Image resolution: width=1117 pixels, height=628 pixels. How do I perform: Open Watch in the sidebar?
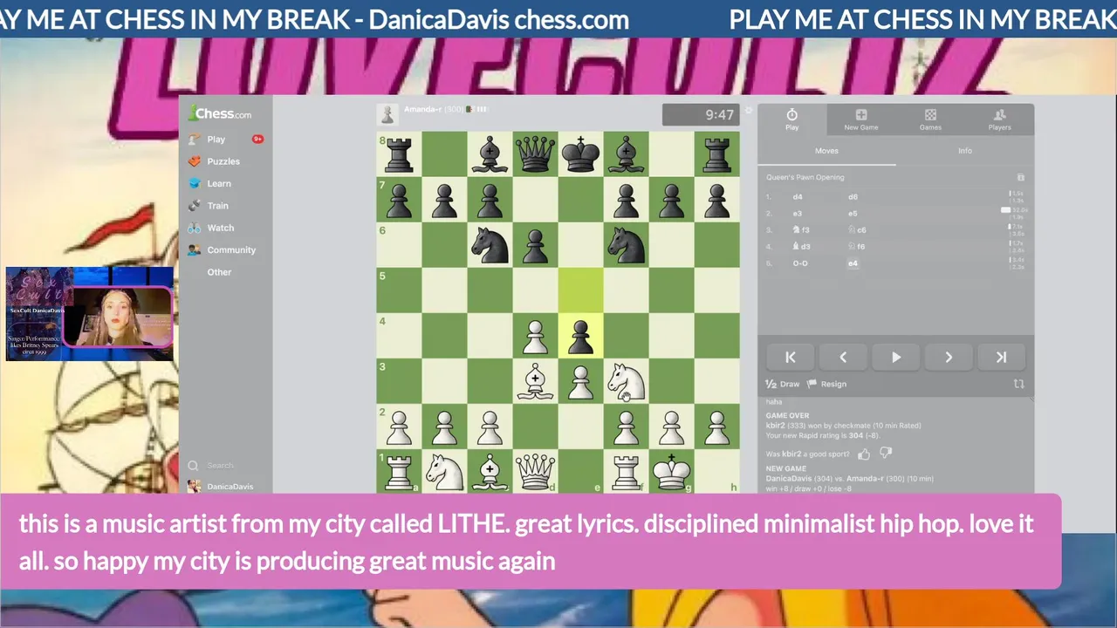220,228
